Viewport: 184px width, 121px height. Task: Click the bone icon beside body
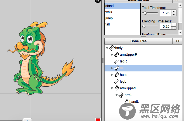click(x=112, y=48)
